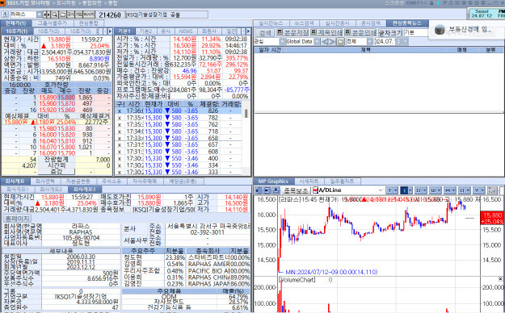Click the 글자크기 font size field 기본

(x=416, y=32)
